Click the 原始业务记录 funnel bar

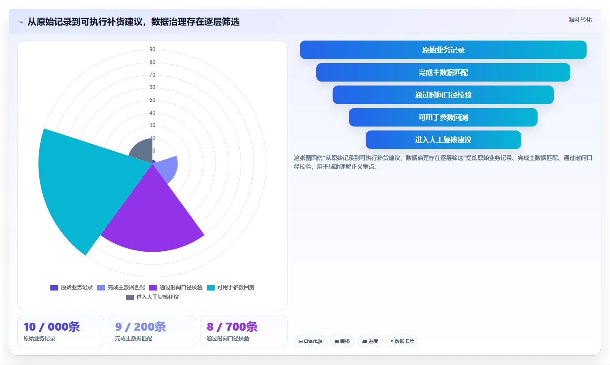443,50
